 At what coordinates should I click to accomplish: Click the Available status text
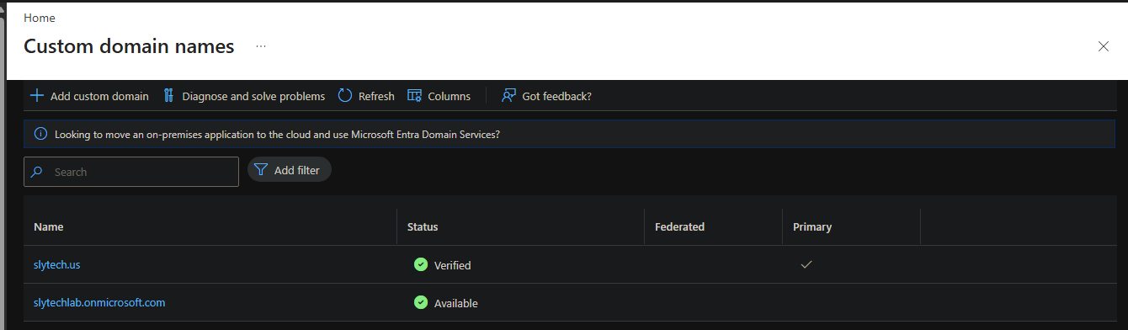coord(456,303)
